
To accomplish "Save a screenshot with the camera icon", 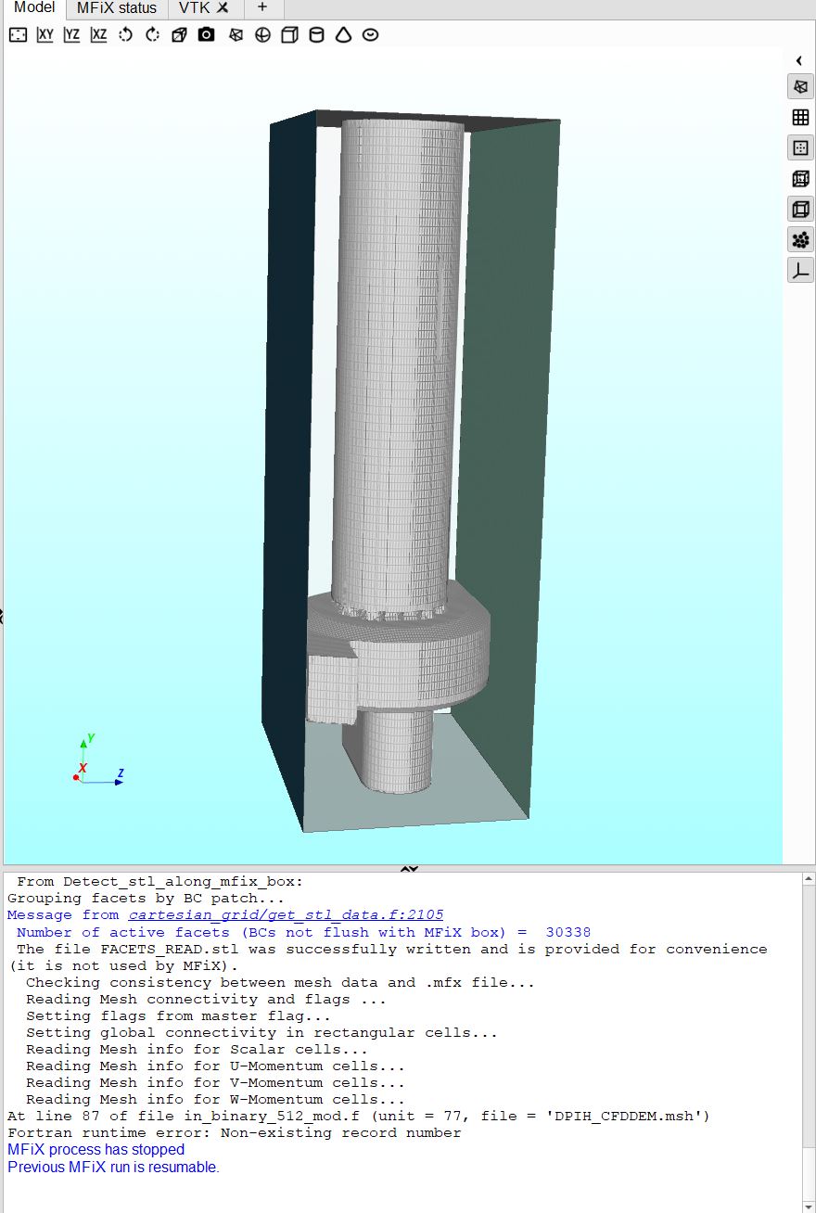I will point(207,35).
